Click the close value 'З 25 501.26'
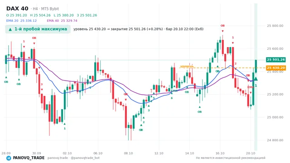This screenshot has height=163, width=290. point(87,15)
